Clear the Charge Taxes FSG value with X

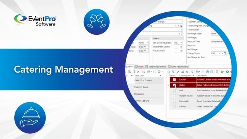(220, 53)
